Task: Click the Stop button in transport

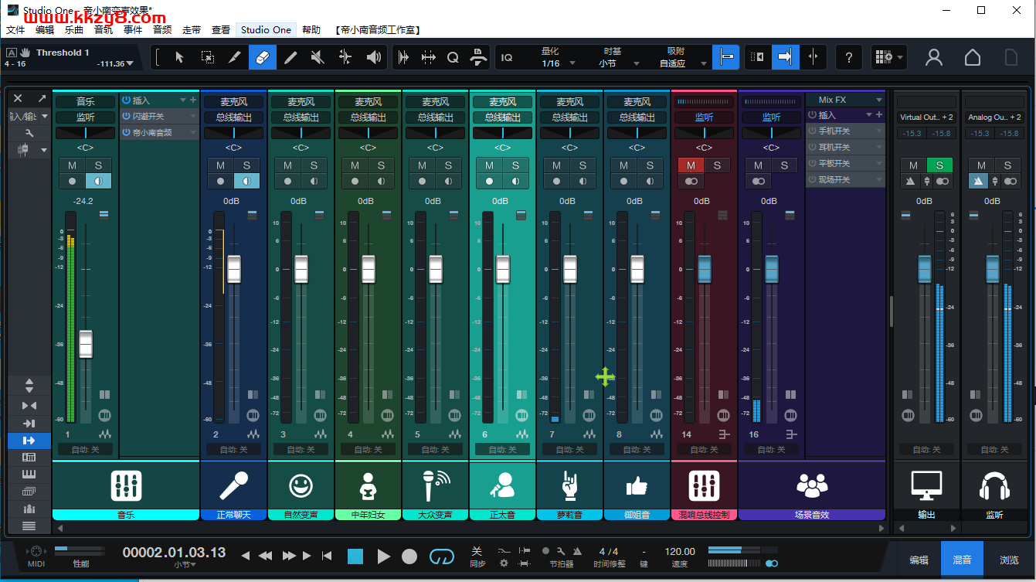Action: tap(355, 556)
